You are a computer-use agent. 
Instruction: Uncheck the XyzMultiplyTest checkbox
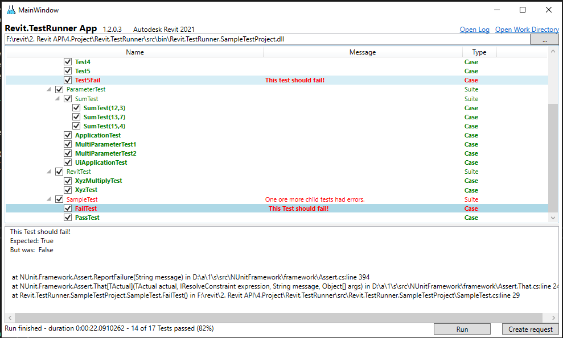tap(68, 181)
